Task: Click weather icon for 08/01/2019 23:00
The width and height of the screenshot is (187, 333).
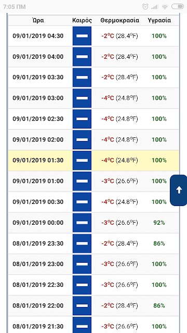Action: click(x=82, y=264)
